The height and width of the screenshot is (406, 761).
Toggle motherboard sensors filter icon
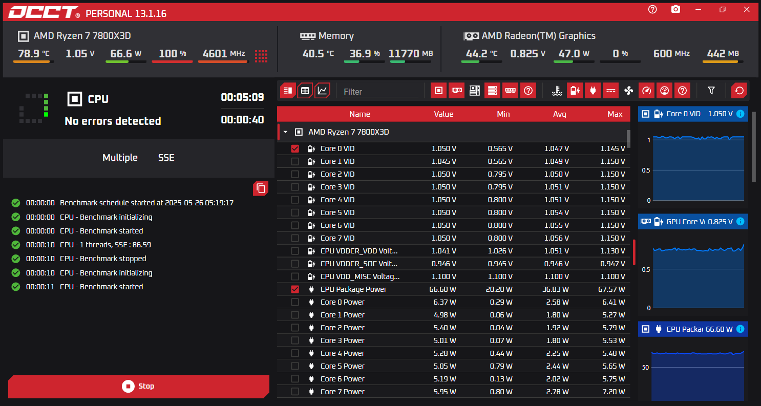point(474,91)
